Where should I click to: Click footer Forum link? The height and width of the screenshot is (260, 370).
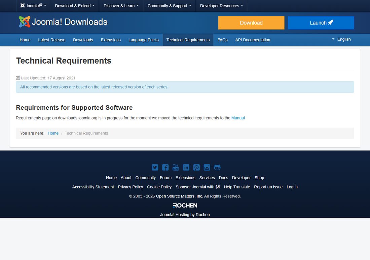click(x=165, y=178)
